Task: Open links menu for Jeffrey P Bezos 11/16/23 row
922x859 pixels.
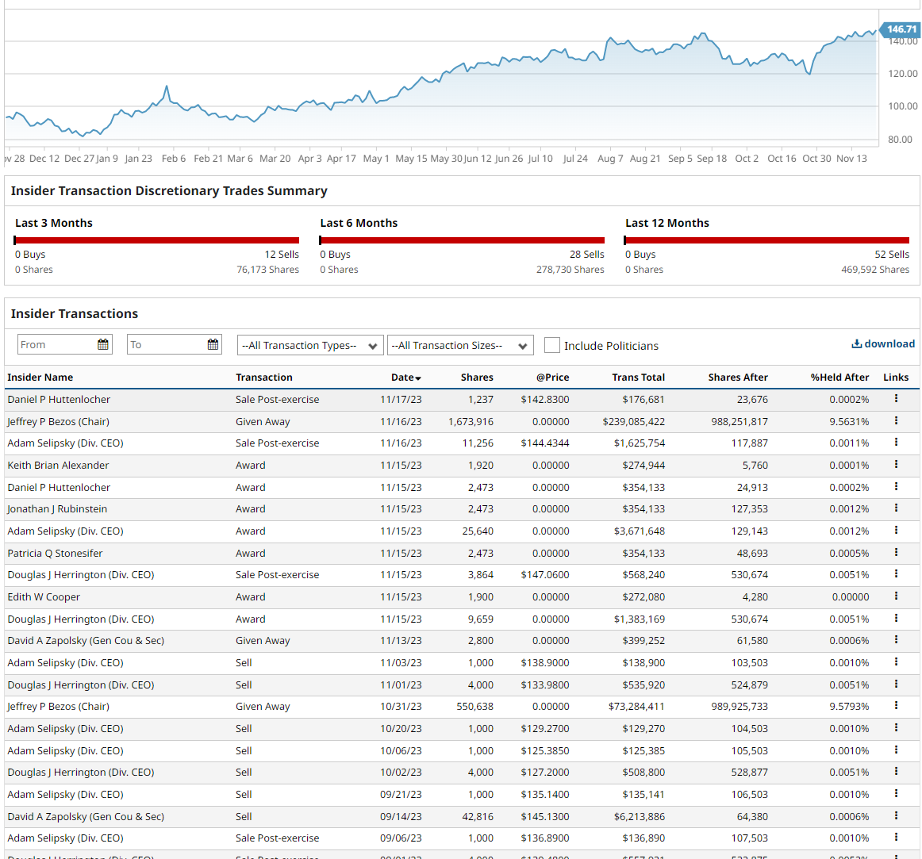Action: tap(896, 421)
